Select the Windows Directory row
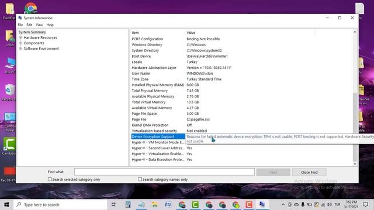The height and width of the screenshot is (210, 374). point(241,44)
